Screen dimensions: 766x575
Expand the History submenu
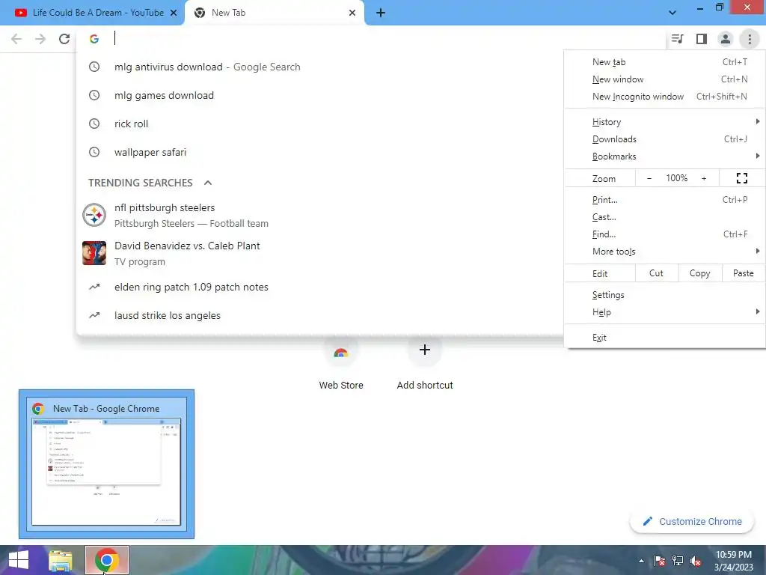[665, 122]
